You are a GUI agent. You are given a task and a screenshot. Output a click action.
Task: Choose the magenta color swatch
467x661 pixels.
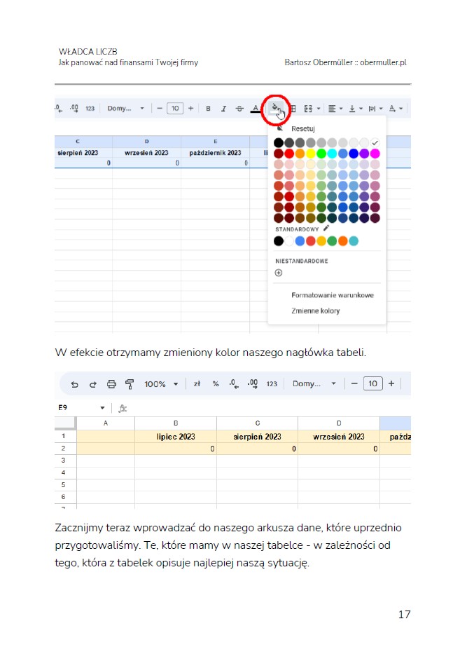(x=375, y=154)
